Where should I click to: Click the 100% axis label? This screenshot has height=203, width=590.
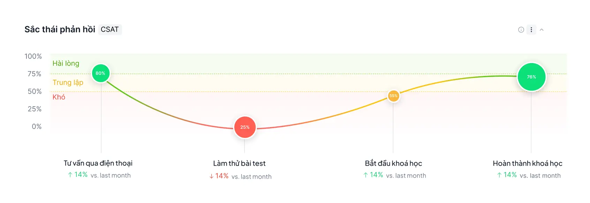coord(34,56)
